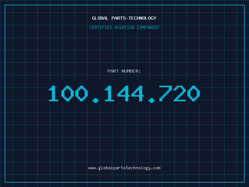Select the CERTIFIED AVIATION COMPONENT subtitle
Screen dimensions: 249x187
pos(124,27)
